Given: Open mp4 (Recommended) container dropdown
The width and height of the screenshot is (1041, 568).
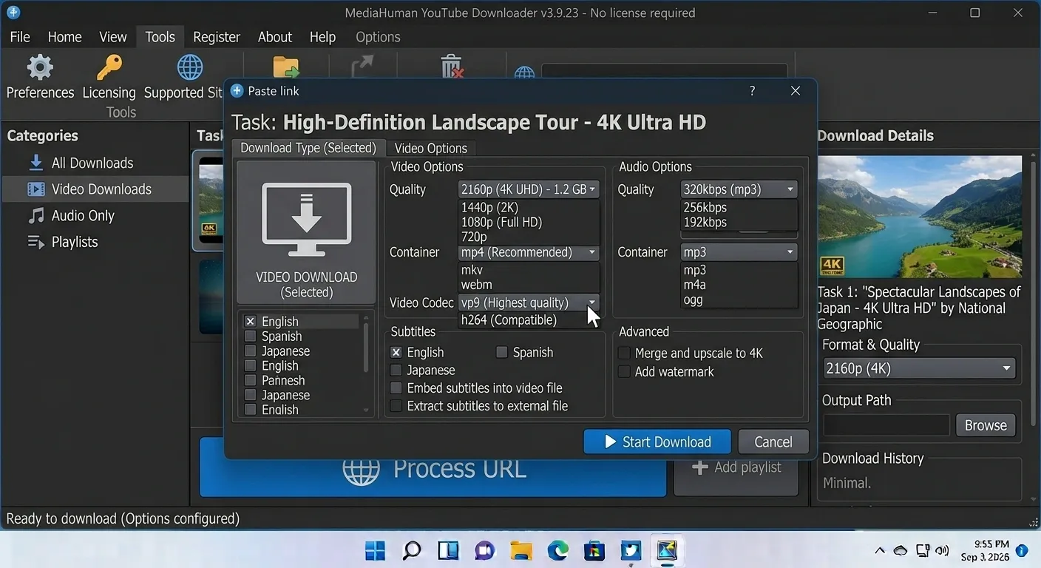Looking at the screenshot, I should click(529, 252).
